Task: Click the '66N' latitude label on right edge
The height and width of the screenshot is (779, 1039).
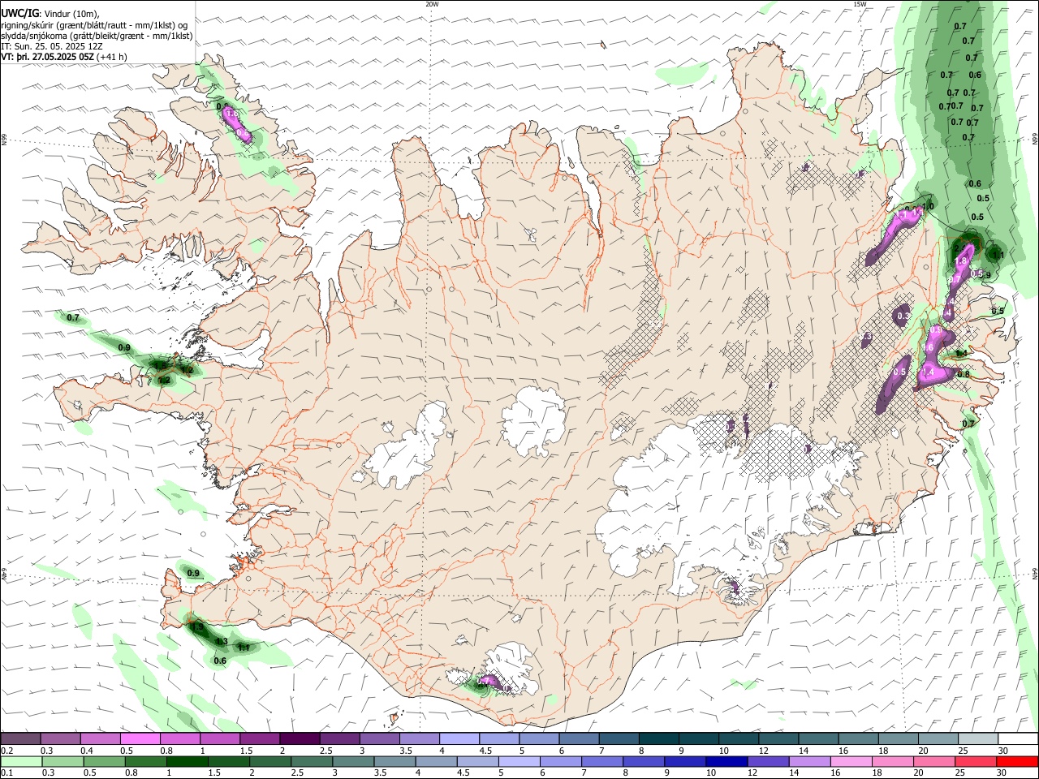Action: pos(1035,140)
